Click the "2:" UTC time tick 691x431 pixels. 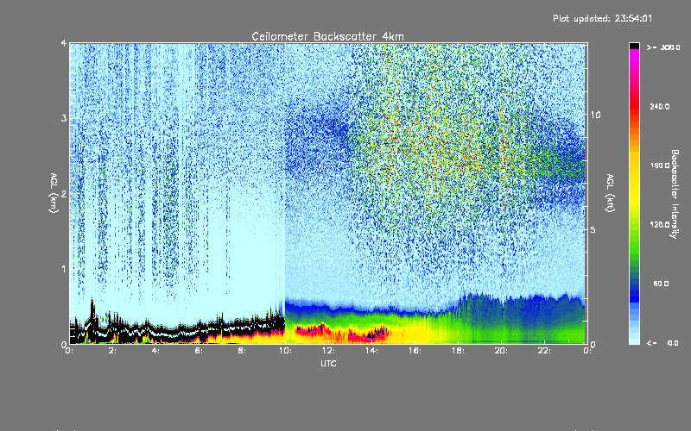coord(112,351)
